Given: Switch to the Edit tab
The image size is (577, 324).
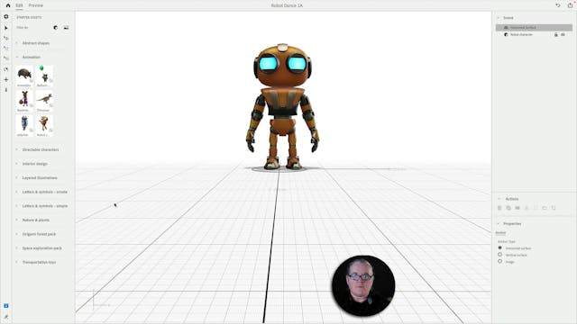Looking at the screenshot, I should coord(19,5).
